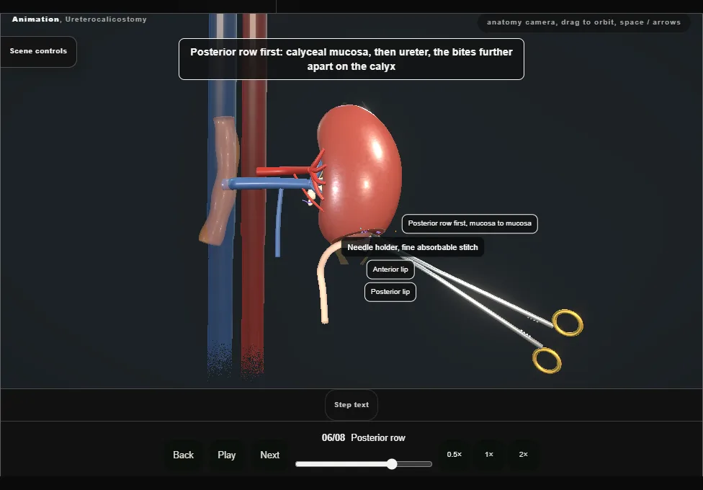Select the Anterior lip label
The width and height of the screenshot is (703, 490).
390,269
